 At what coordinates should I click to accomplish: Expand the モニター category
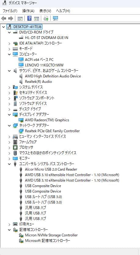tap(9, 158)
